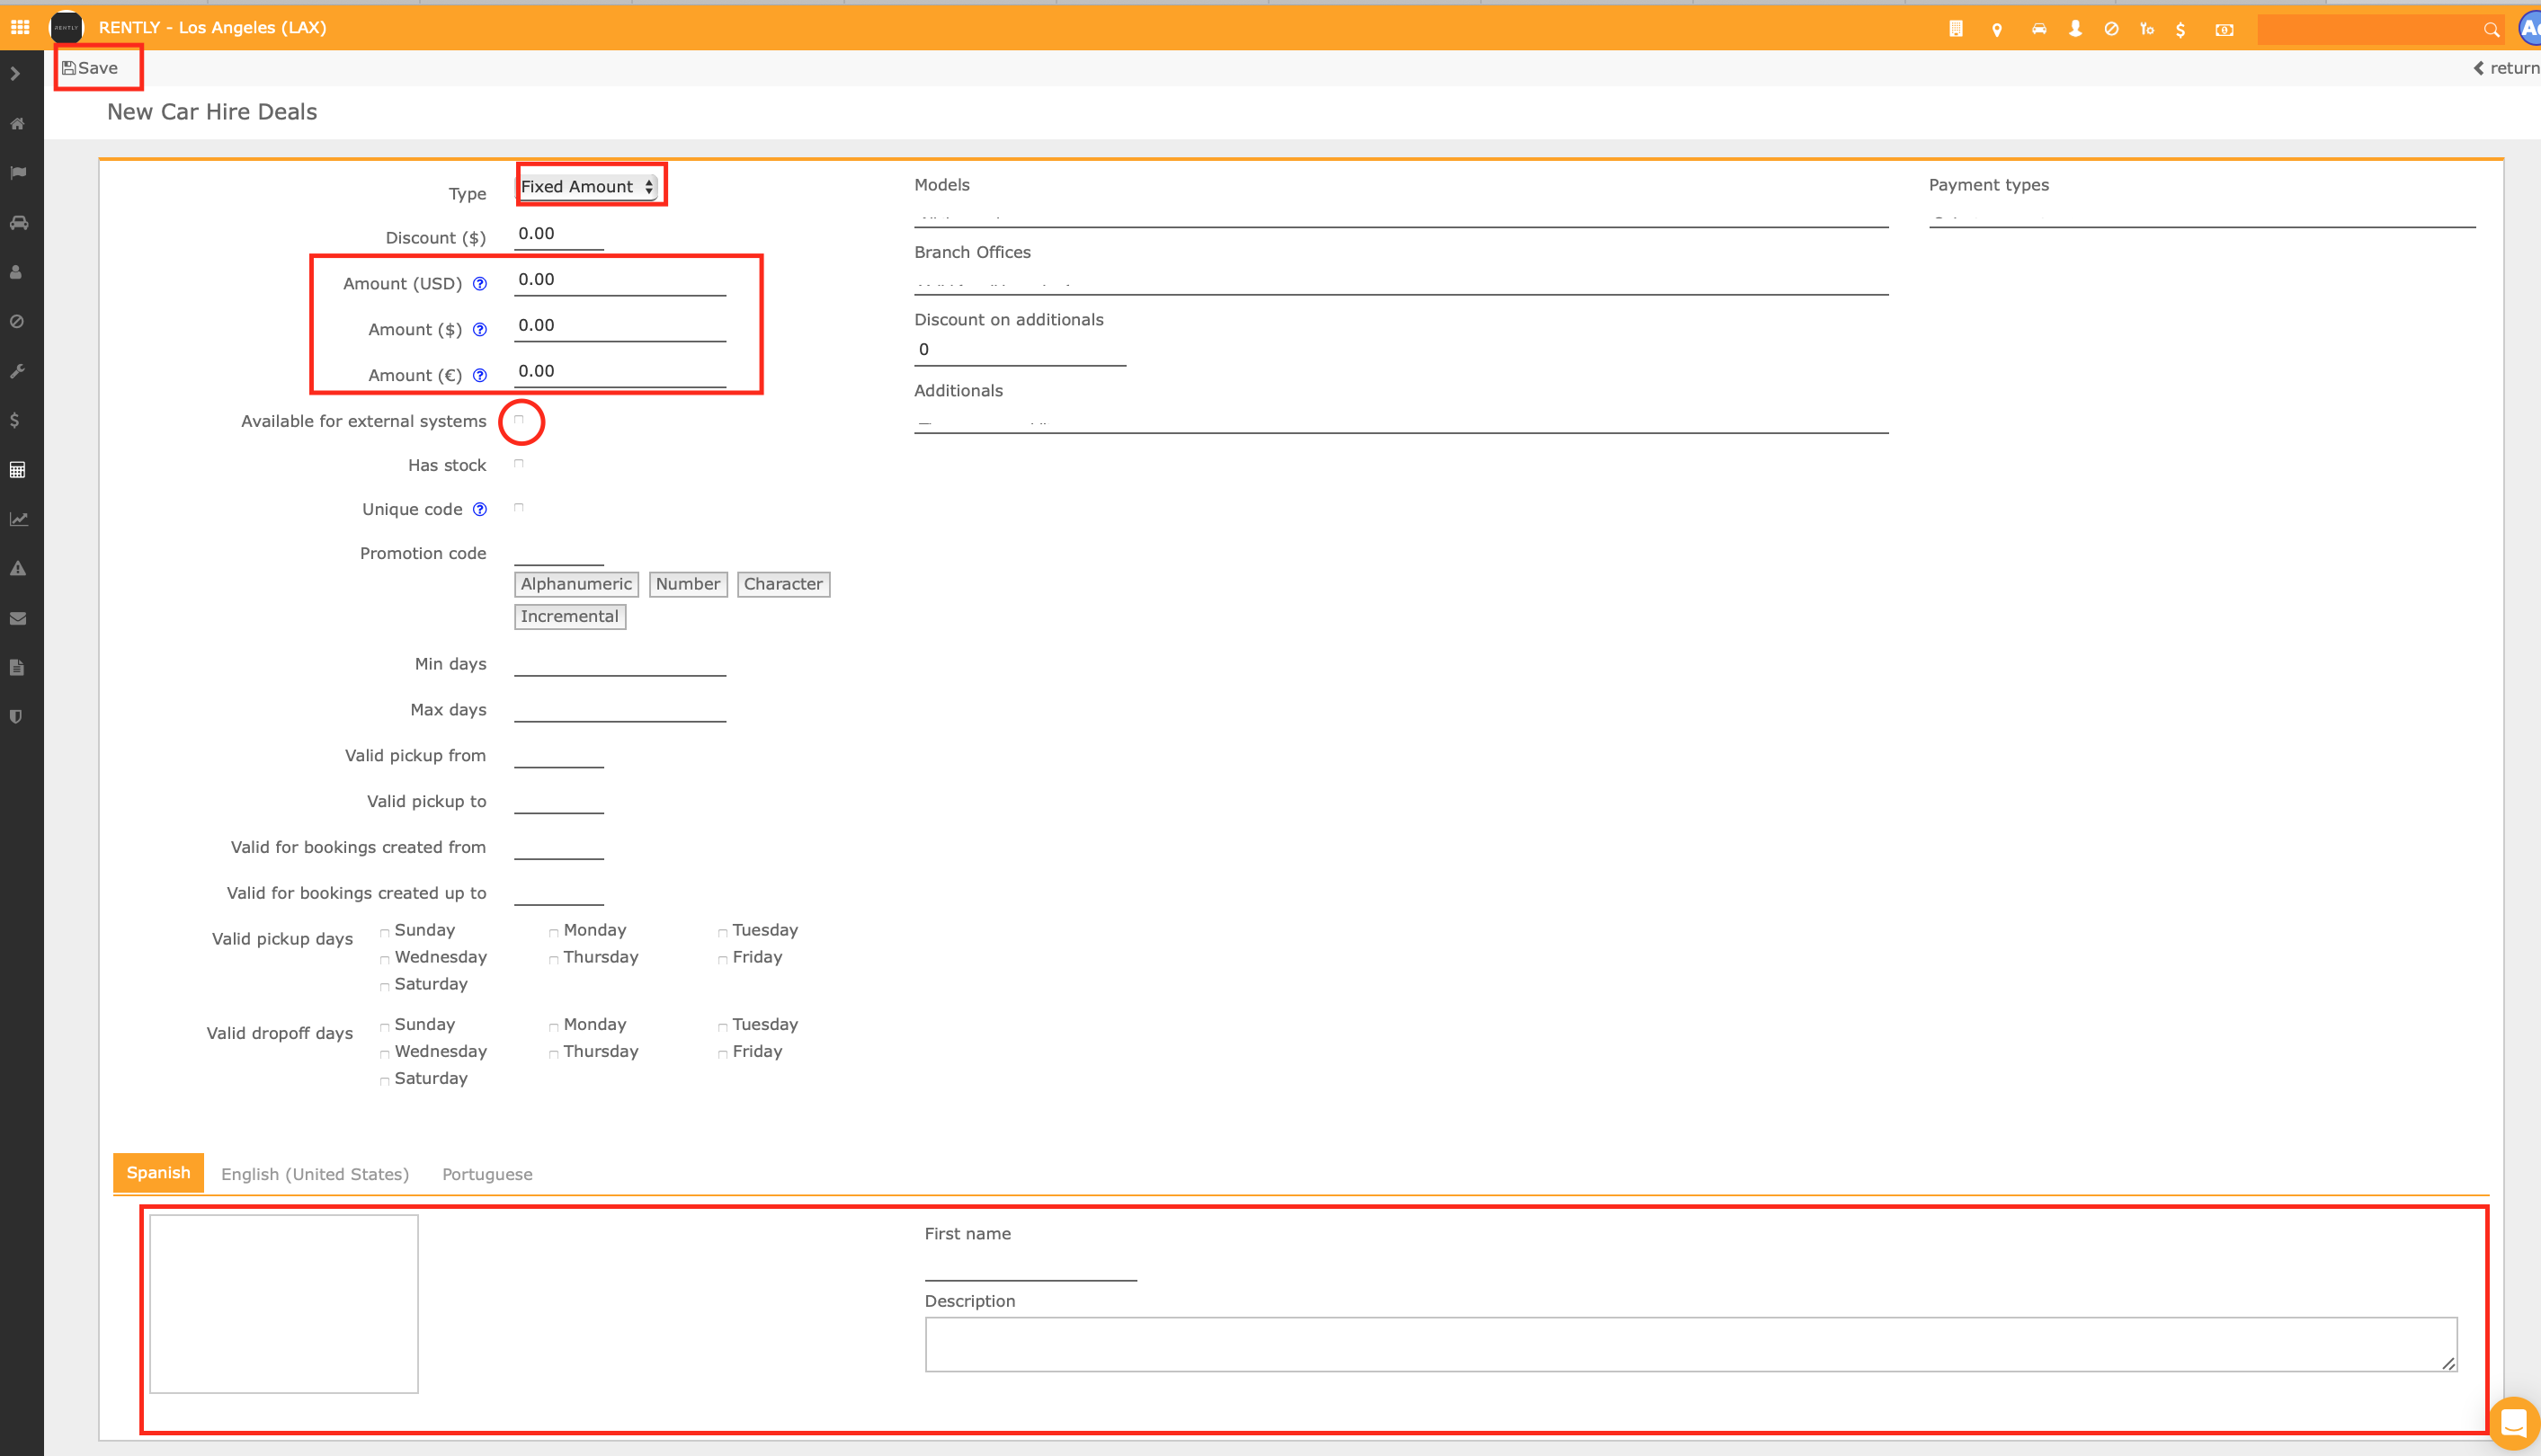This screenshot has width=2541, height=1456.
Task: Click the Rently logo in header
Action: click(67, 27)
